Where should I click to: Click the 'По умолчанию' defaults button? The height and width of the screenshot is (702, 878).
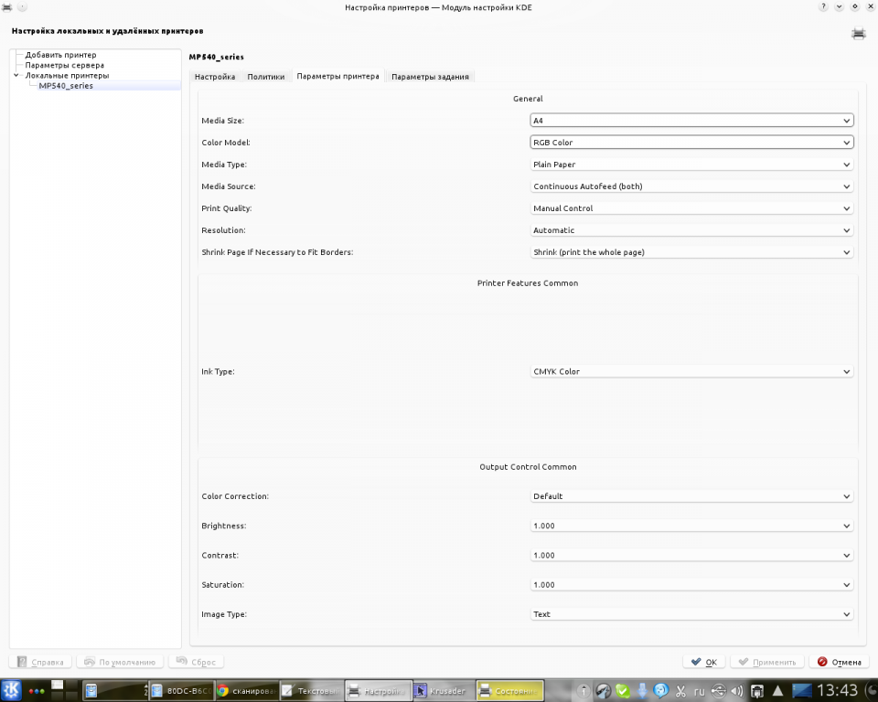[x=120, y=662]
